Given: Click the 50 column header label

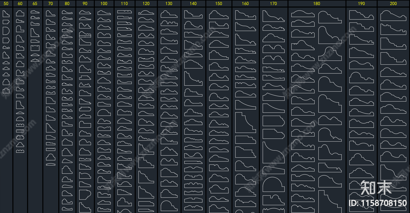Looking at the screenshot, I should [6, 4].
